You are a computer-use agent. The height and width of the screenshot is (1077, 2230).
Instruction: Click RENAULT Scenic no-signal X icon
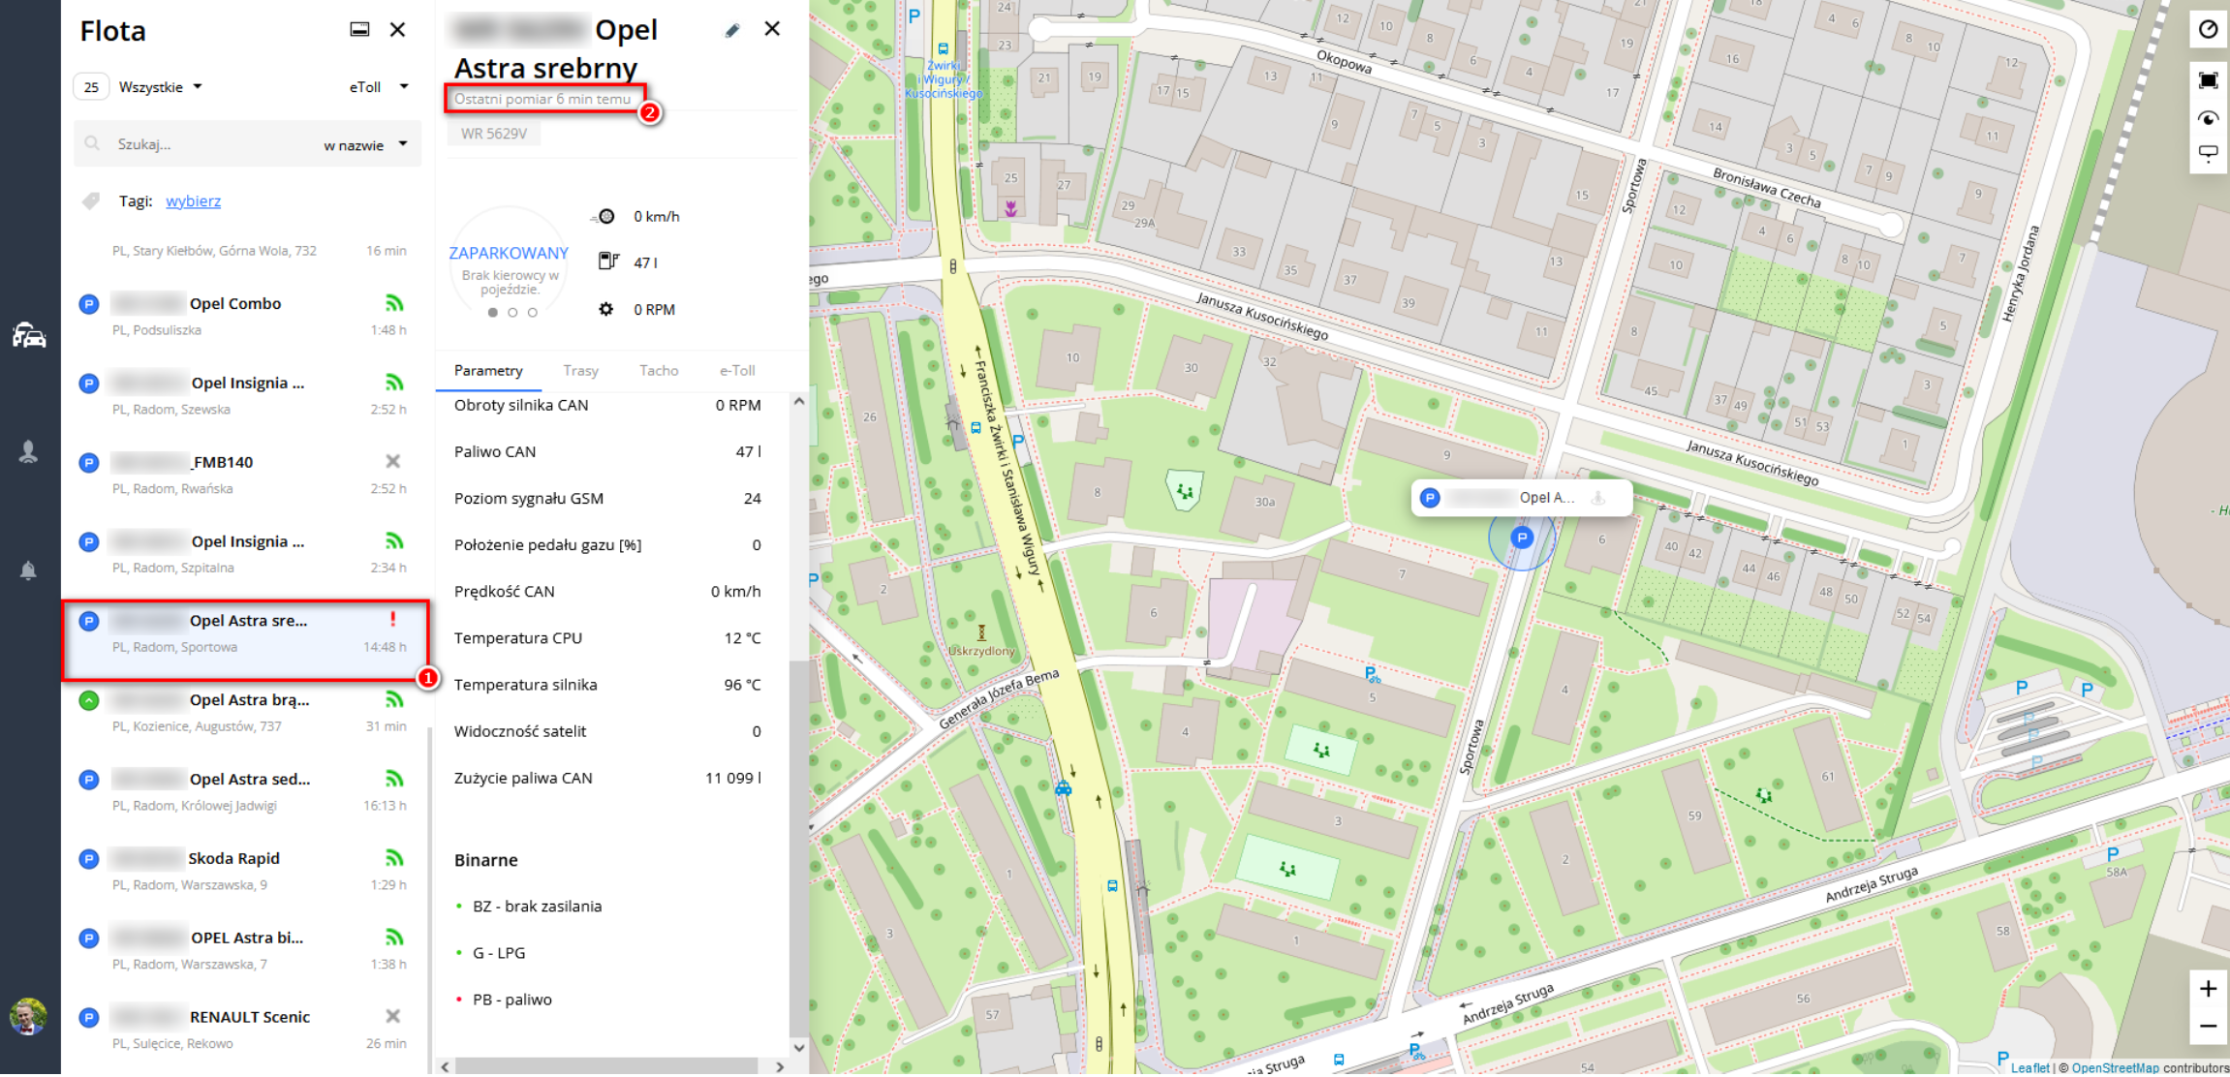click(392, 1017)
